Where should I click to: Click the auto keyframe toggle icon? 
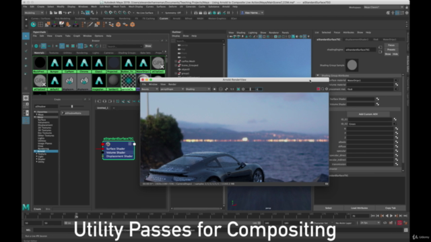pos(399,223)
